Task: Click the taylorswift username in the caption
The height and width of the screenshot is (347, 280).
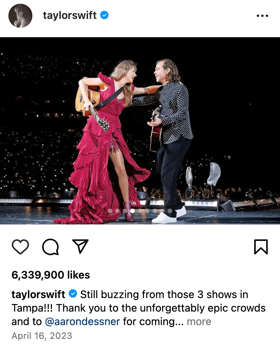Action: 38,294
